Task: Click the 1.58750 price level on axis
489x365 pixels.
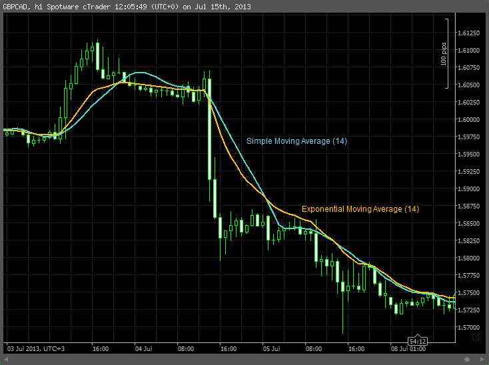Action: coord(470,206)
